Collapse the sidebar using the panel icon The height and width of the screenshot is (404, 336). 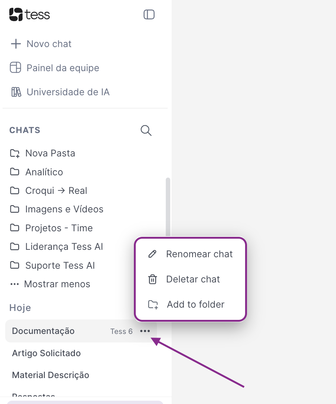pos(149,14)
